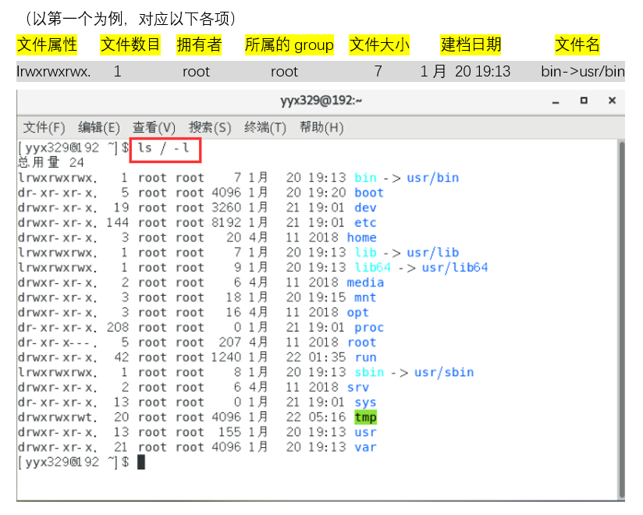Click the 'usr/sbin' link target
The height and width of the screenshot is (515, 643).
click(x=444, y=372)
